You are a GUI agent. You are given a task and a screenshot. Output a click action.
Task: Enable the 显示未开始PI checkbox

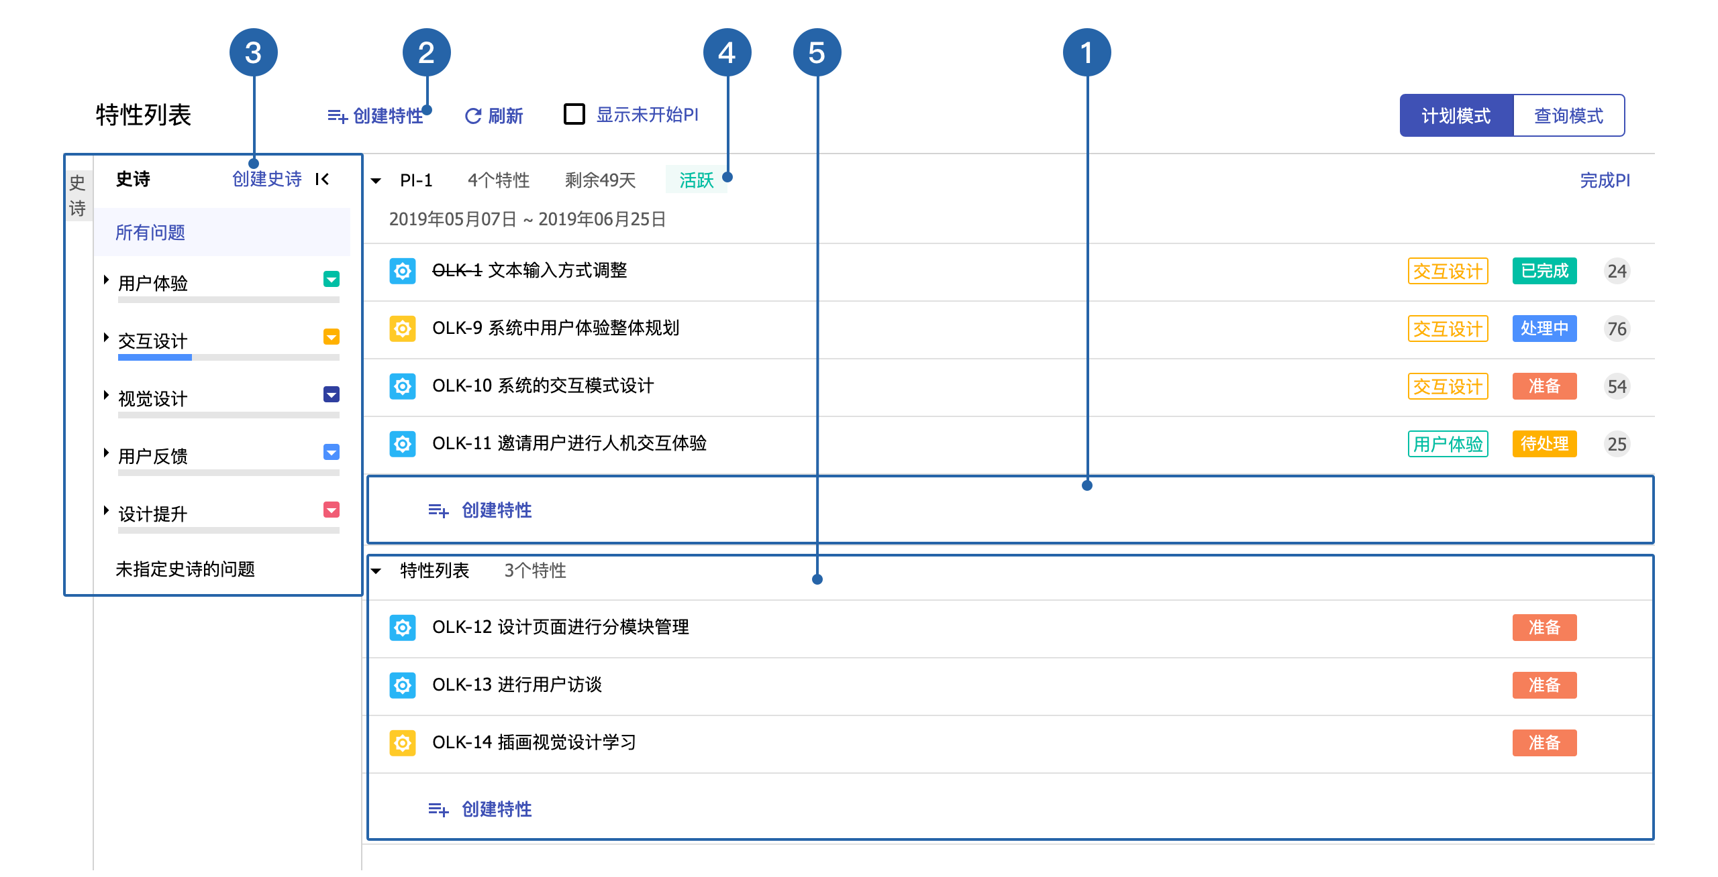point(574,114)
